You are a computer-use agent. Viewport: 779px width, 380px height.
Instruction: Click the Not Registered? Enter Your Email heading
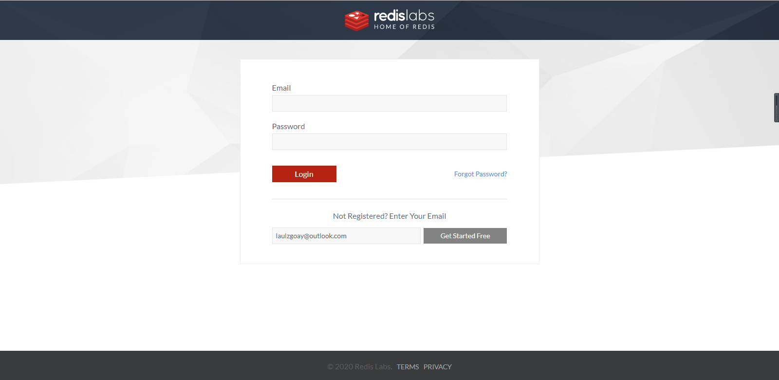pos(389,216)
